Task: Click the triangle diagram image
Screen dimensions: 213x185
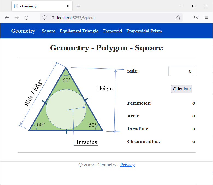Action: click(x=71, y=104)
